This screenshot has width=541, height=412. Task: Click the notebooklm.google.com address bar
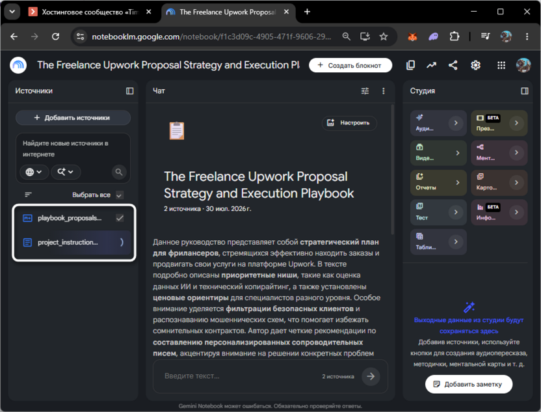[x=211, y=36]
